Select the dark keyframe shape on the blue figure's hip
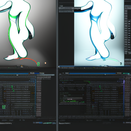This screenshot has height=131, width=131. click(x=112, y=37)
